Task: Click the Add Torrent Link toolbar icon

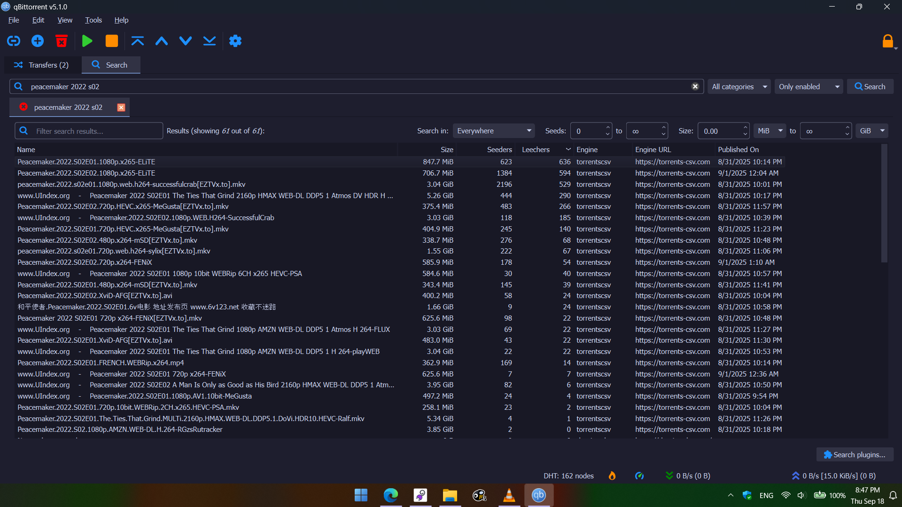Action: [x=14, y=41]
